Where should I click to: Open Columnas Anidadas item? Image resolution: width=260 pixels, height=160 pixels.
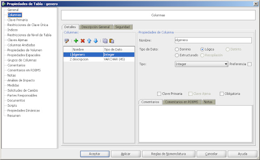21,45
